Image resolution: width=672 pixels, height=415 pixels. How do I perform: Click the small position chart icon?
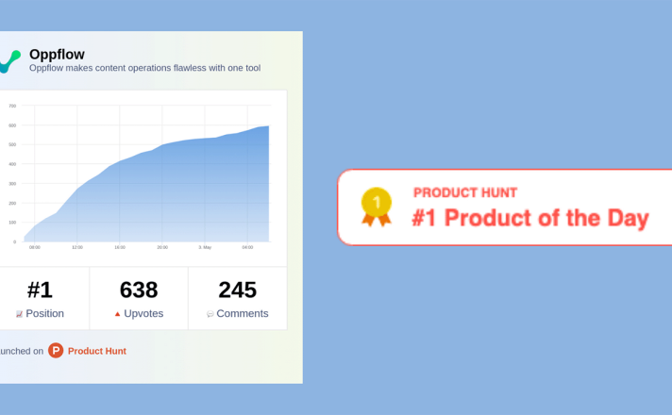(x=19, y=314)
